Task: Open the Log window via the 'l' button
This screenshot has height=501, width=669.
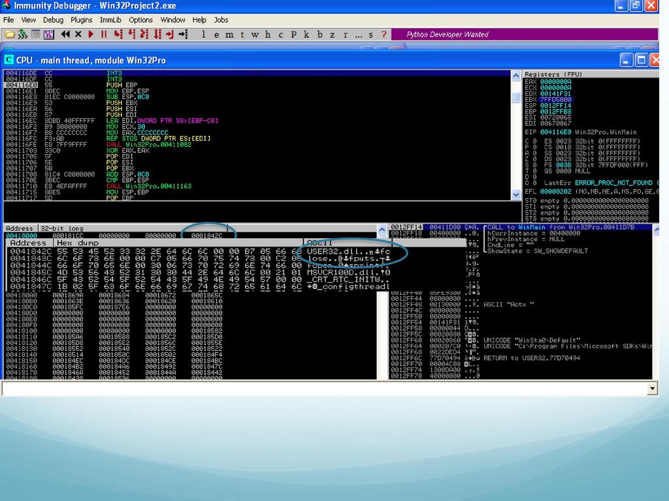Action: (x=204, y=34)
